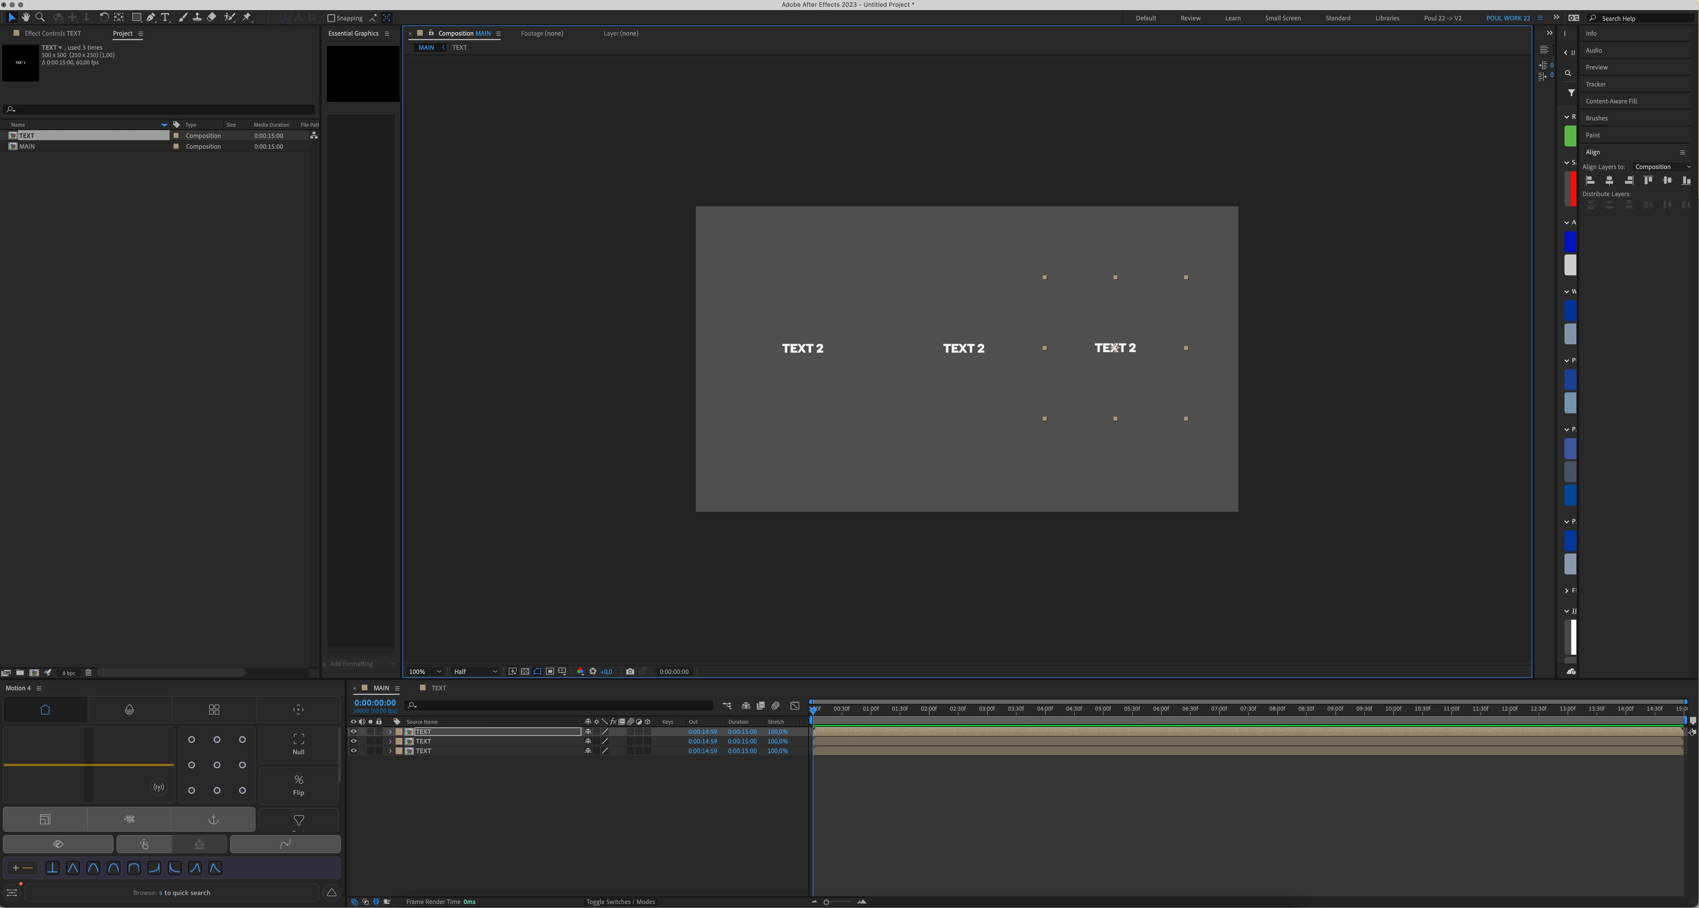Choose the Puppet Pin tool
Screen dimensions: 1699x908
(x=247, y=17)
